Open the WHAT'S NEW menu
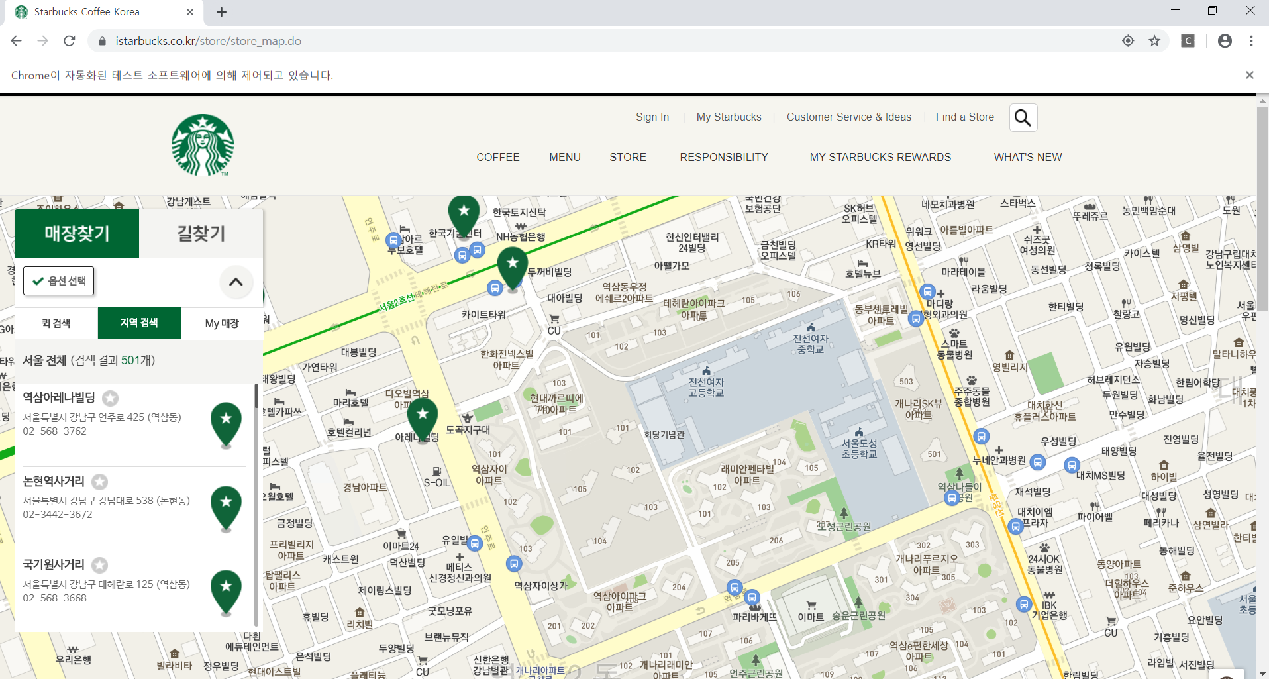Viewport: 1269px width, 679px height. pos(1028,157)
